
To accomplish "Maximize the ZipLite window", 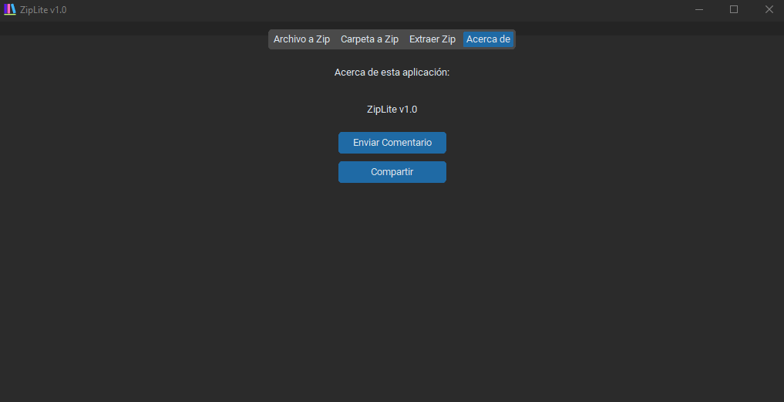I will (x=733, y=9).
